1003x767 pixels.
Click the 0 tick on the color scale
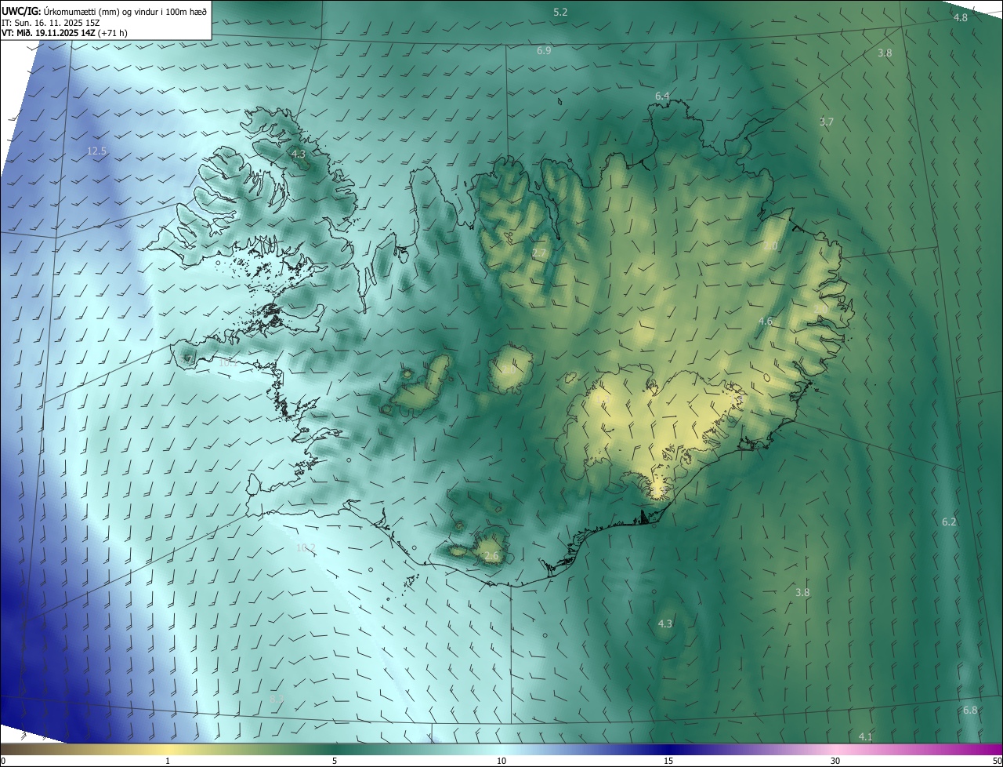pos(3,761)
